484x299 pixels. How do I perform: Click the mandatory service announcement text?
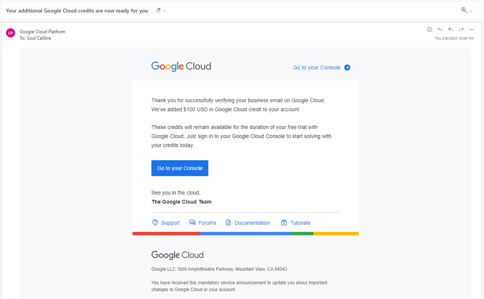pyautogui.click(x=239, y=286)
